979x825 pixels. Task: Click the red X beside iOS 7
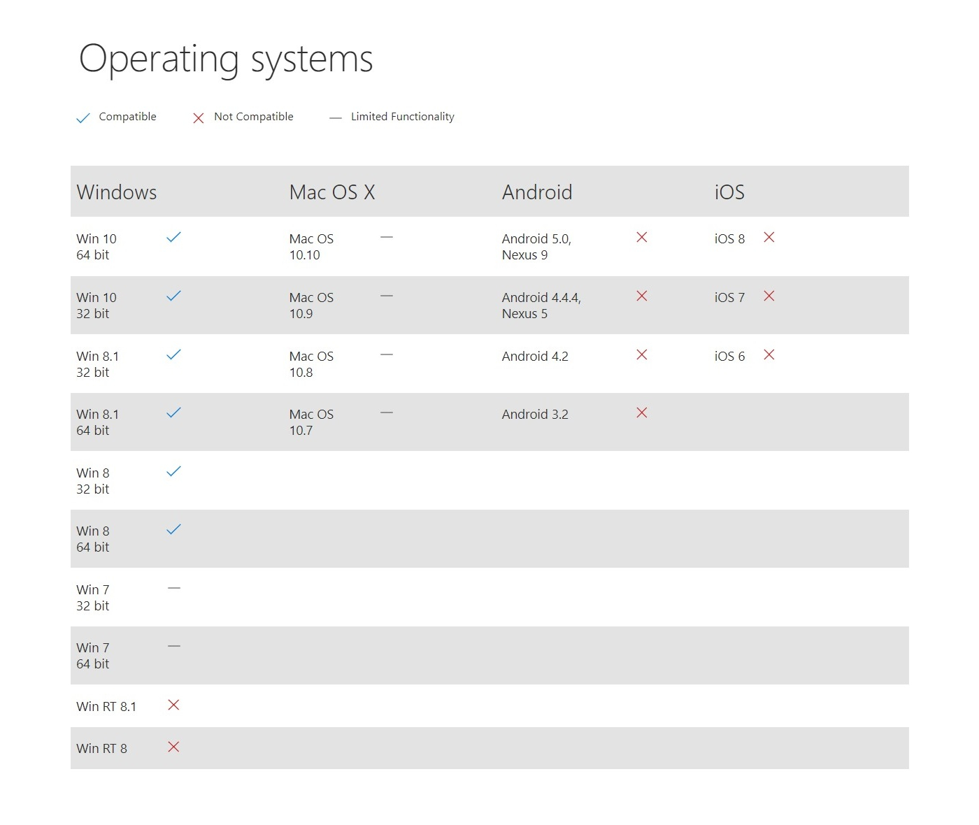point(769,296)
